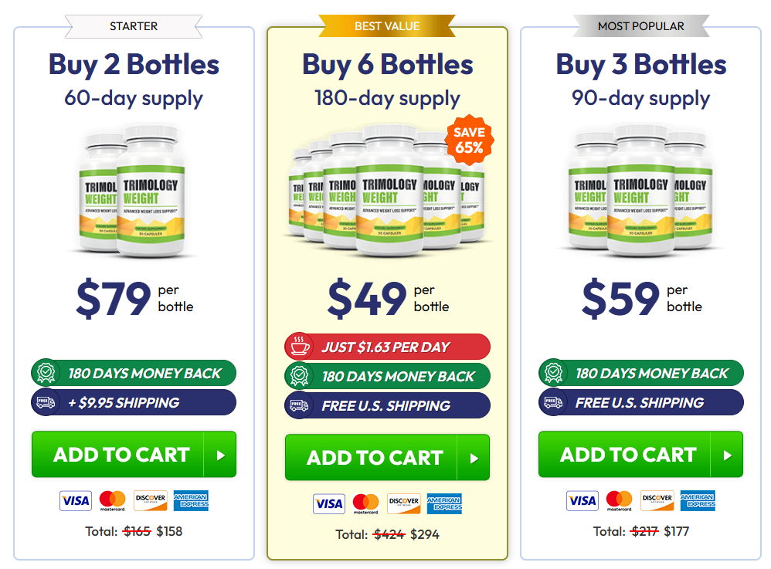Click the free shipping truck icon in the Best Value package
This screenshot has height=569, width=771.
pyautogui.click(x=298, y=405)
